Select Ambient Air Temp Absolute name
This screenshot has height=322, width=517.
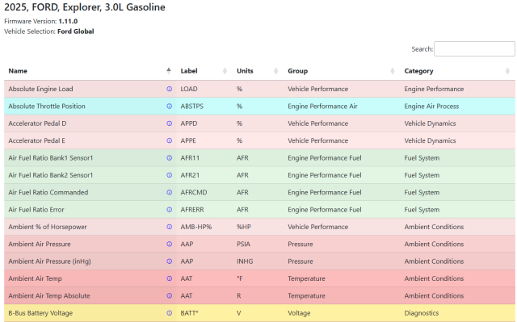[49, 295]
